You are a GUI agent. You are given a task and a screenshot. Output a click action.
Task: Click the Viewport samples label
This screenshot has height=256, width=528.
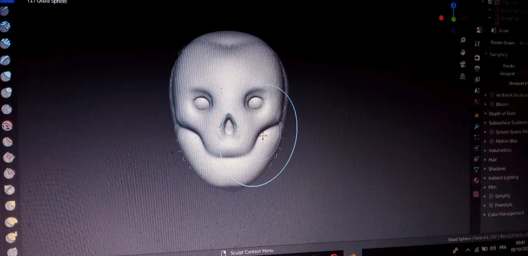click(x=507, y=73)
